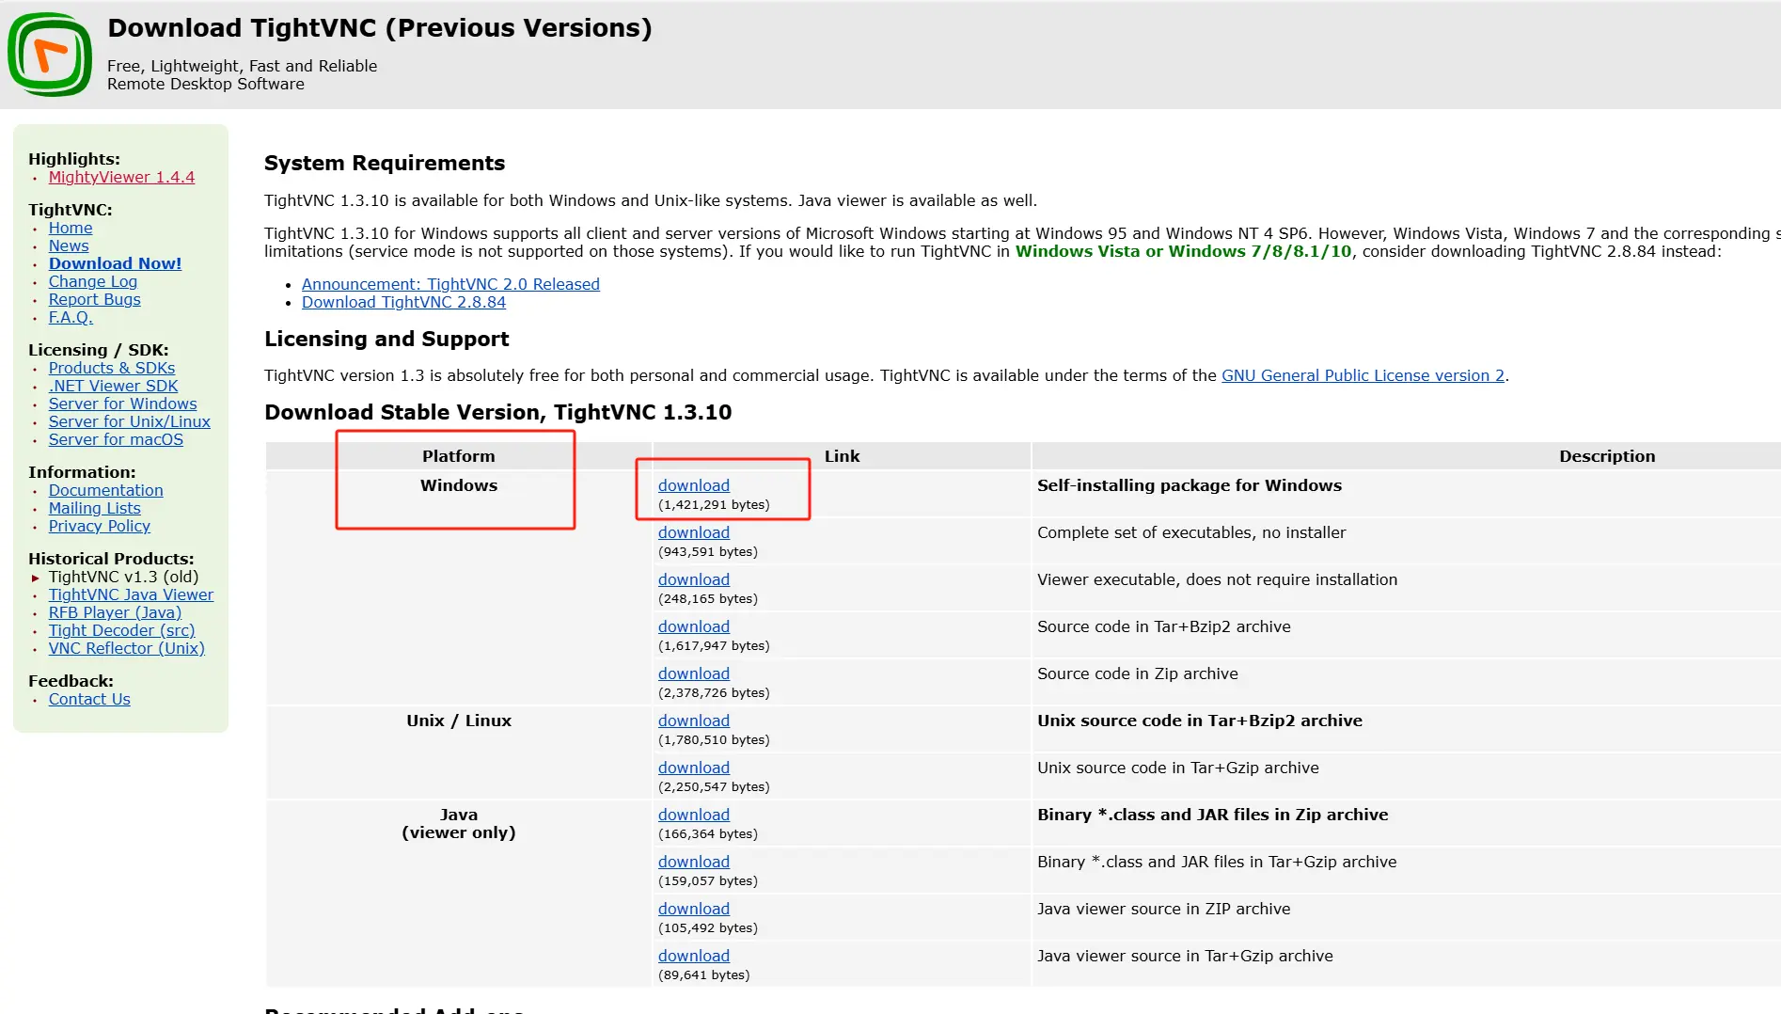Screen dimensions: 1781x1014
Task: Click the TightVNC logo icon
Action: coord(50,55)
